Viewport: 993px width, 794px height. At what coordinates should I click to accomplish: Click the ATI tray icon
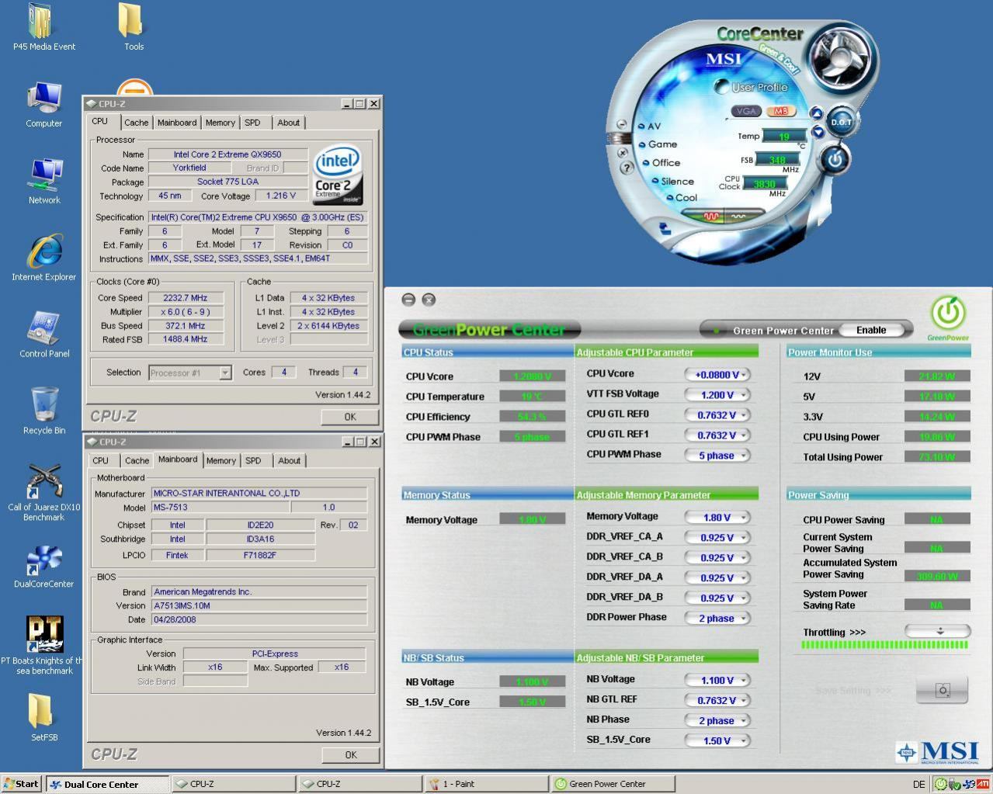point(983,784)
